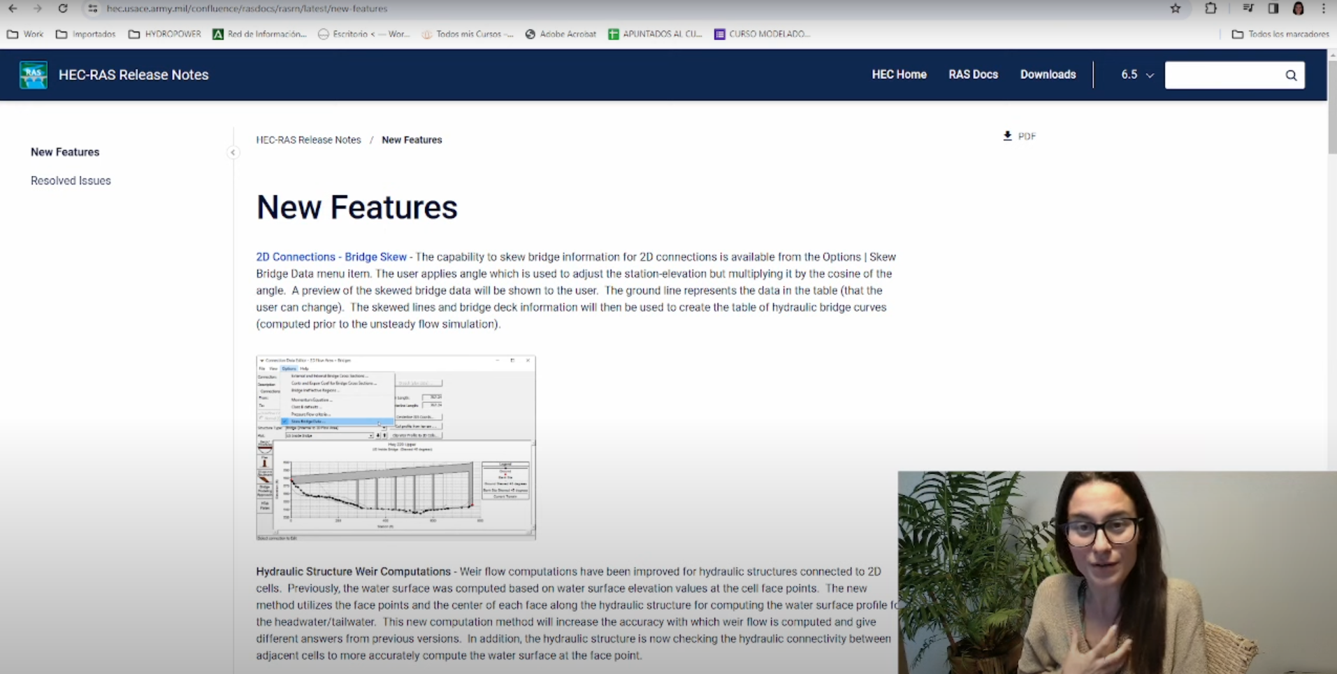Open Todos mis Cursos bookmark
The height and width of the screenshot is (674, 1337).
point(467,34)
